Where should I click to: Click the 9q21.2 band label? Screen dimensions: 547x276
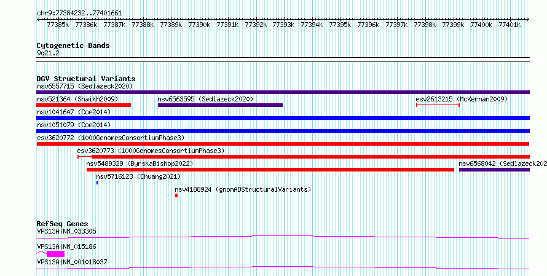point(48,53)
